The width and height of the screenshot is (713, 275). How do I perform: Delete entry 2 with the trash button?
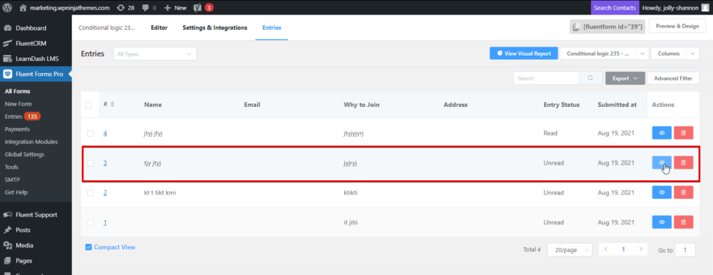coord(684,192)
